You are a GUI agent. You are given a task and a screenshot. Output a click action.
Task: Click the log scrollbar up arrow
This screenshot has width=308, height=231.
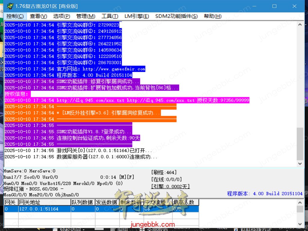click(x=300, y=25)
